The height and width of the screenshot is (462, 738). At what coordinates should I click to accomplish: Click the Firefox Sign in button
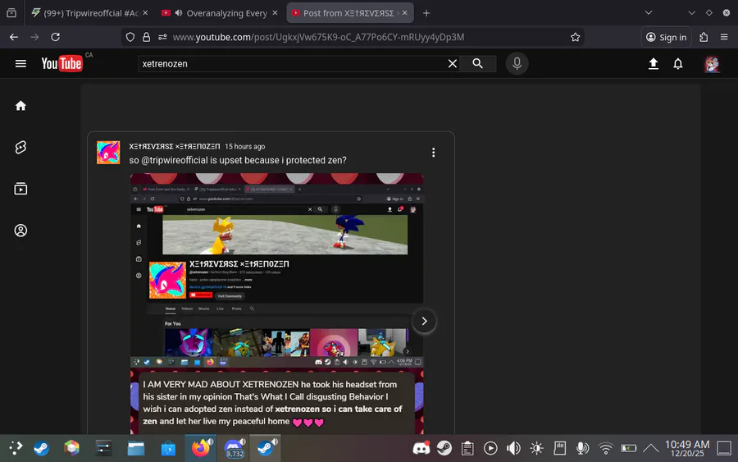(666, 37)
